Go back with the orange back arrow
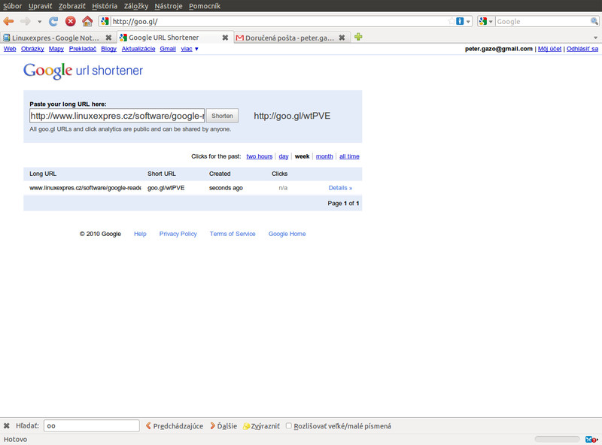 point(8,21)
